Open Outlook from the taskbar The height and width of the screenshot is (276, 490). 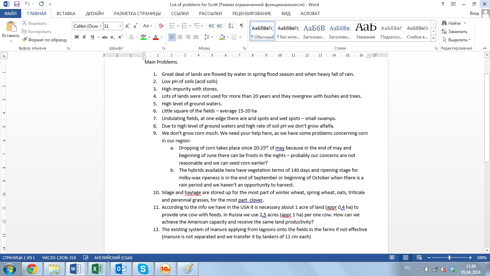(121, 269)
